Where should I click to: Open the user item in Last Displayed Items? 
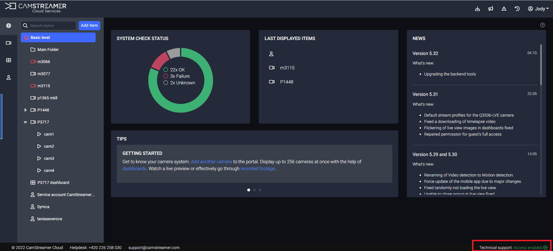271,54
